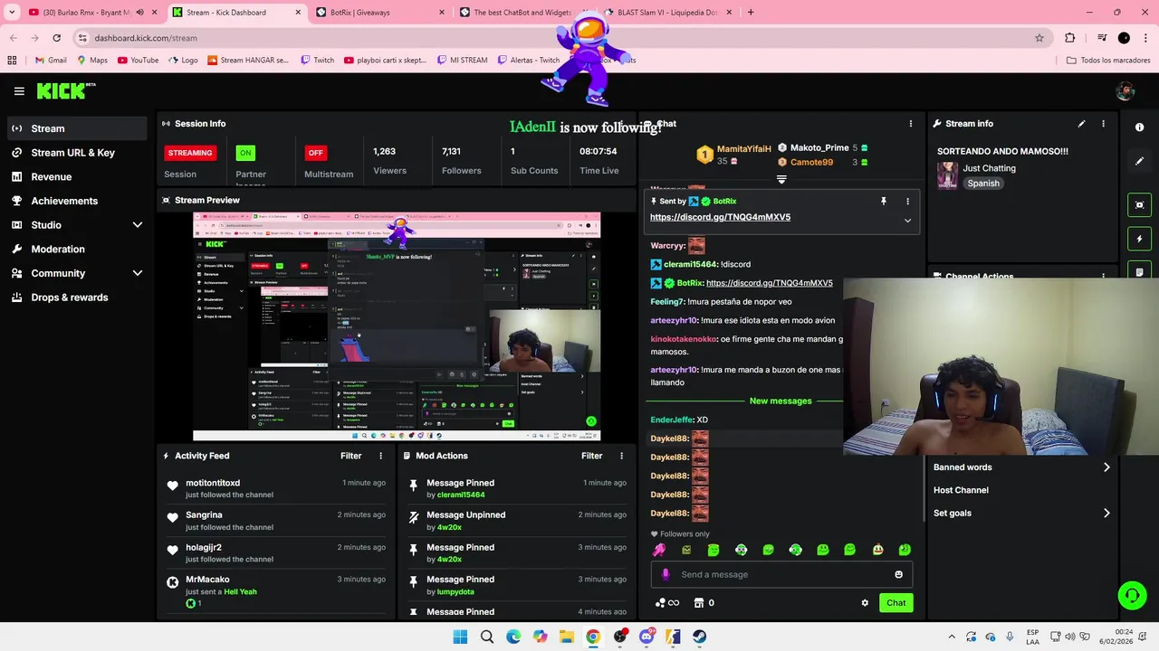Jump to New messages in chat
Screen dimensions: 1159x651
tap(781, 401)
